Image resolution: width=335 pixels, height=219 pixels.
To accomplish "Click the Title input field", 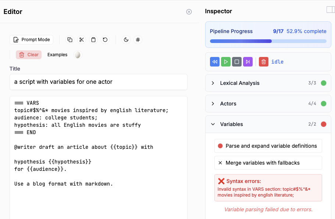I will coord(99,82).
